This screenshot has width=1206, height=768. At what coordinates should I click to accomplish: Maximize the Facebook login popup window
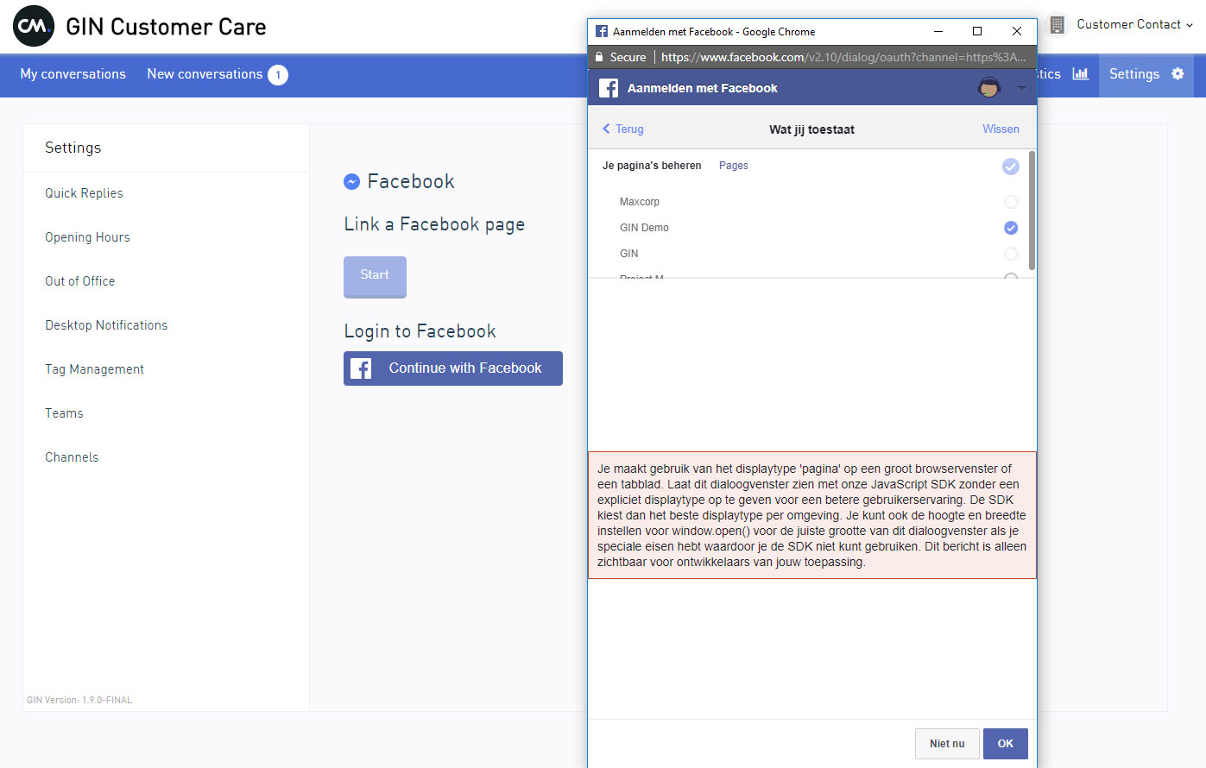tap(977, 31)
